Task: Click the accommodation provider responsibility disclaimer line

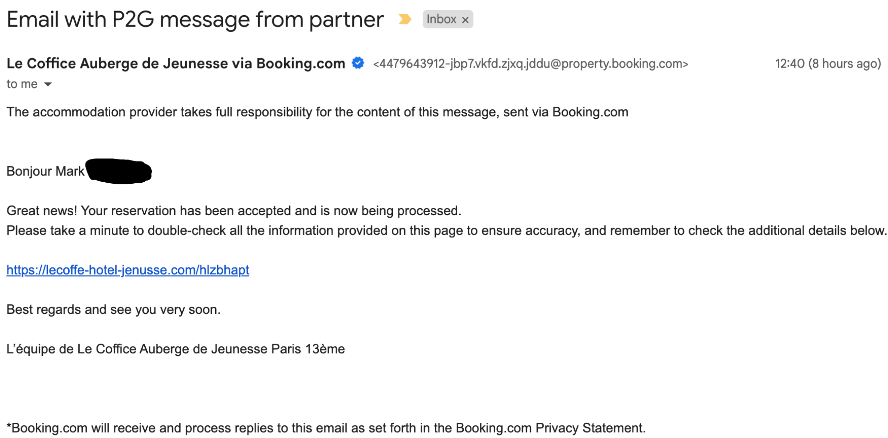Action: click(317, 112)
